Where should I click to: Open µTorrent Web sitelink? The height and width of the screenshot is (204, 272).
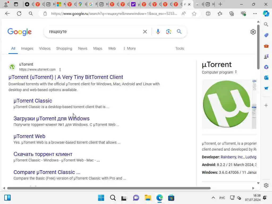click(29, 136)
